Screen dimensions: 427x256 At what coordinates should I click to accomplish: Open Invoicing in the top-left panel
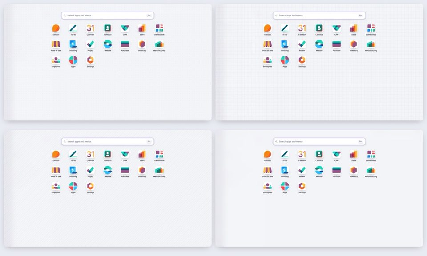[73, 44]
